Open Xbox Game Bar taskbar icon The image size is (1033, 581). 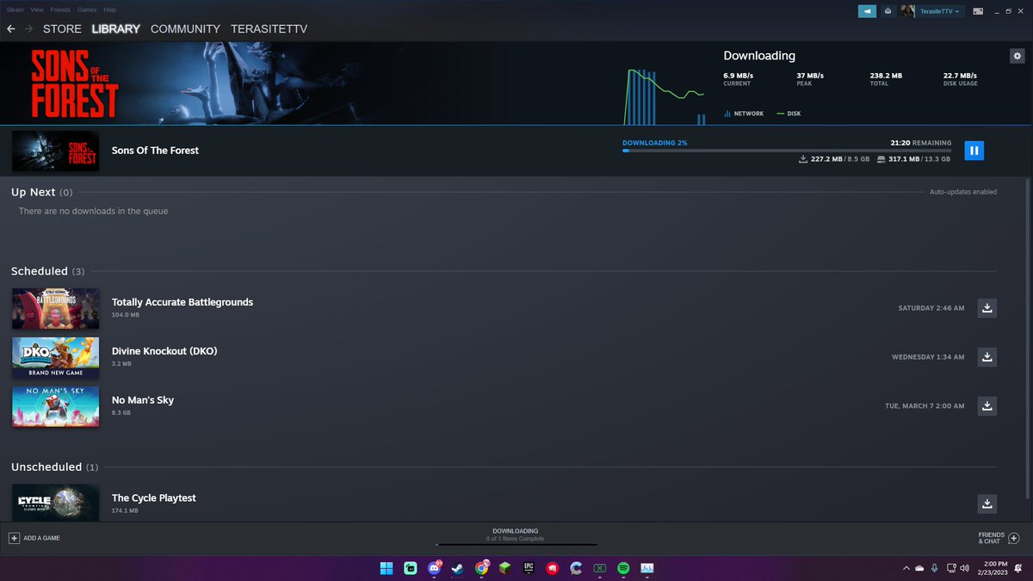[x=600, y=568]
